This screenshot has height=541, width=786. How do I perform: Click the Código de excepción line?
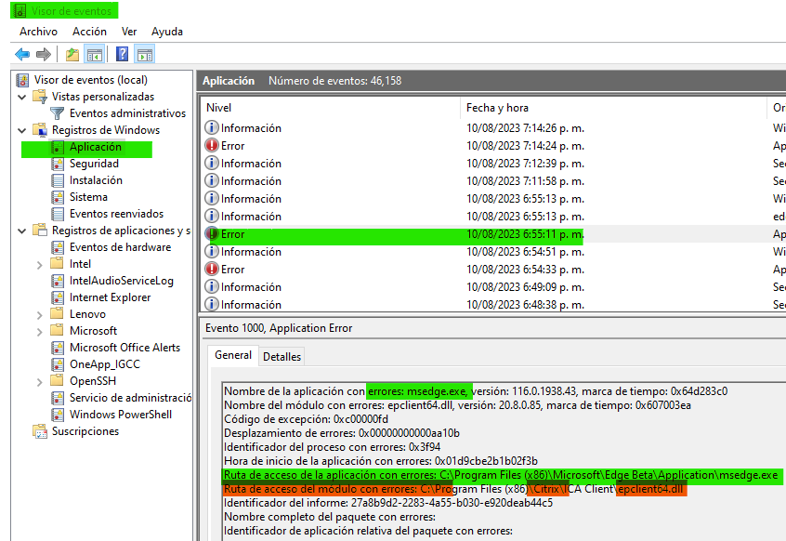click(306, 419)
